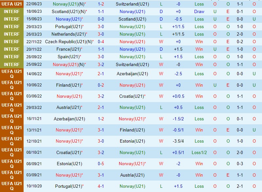The width and height of the screenshot is (262, 192).
Task: Select date 10/10/20
Action: (34, 186)
